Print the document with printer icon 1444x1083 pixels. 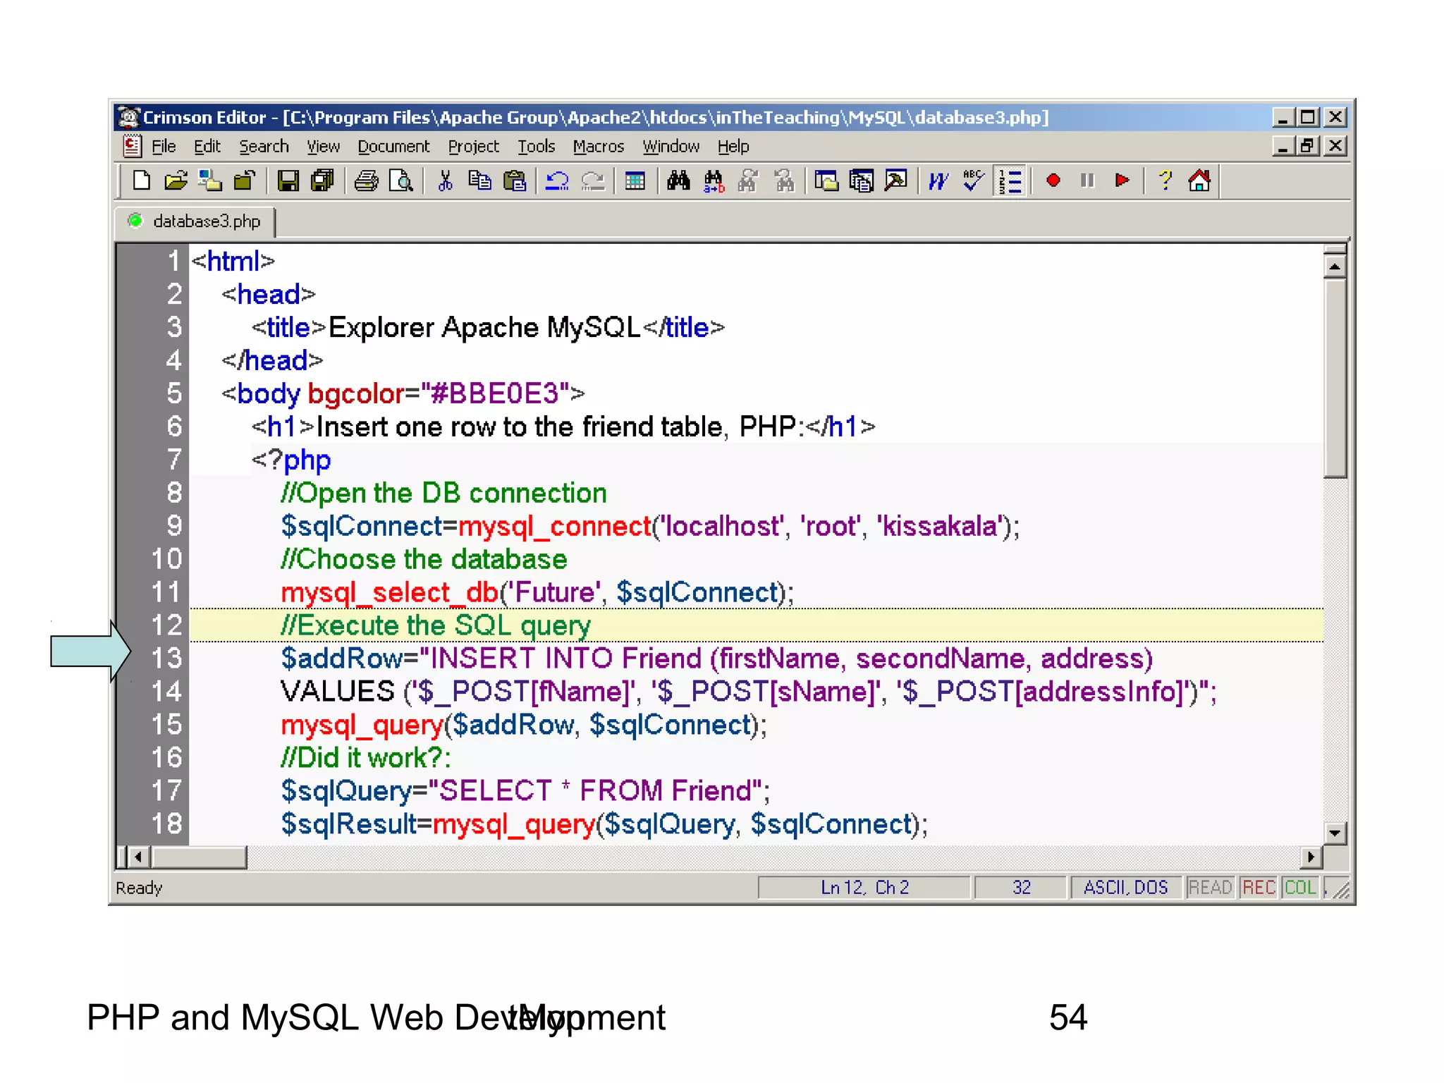point(366,181)
